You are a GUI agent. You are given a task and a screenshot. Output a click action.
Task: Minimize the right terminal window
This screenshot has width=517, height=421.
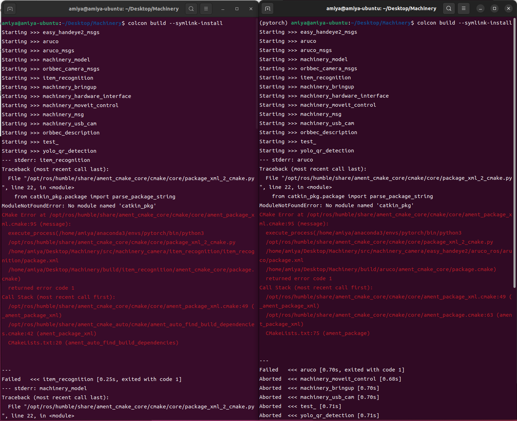(x=480, y=8)
